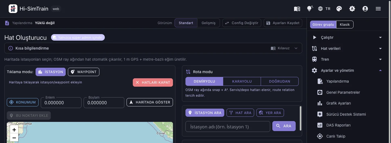Click the lightbulb tips icon

tap(310, 9)
